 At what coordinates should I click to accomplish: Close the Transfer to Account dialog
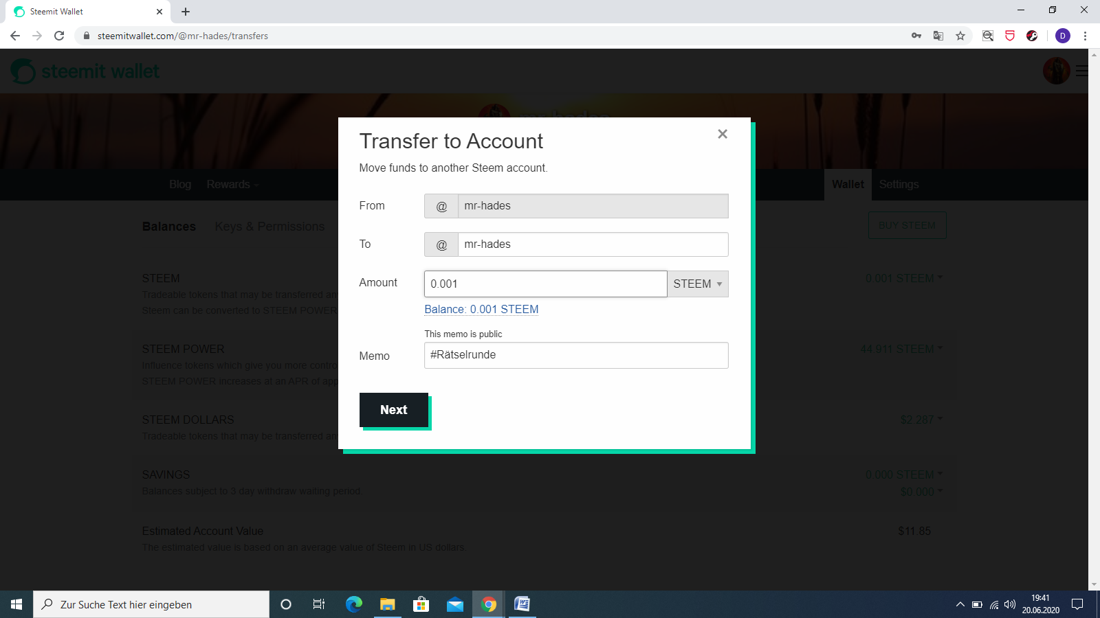coord(723,134)
